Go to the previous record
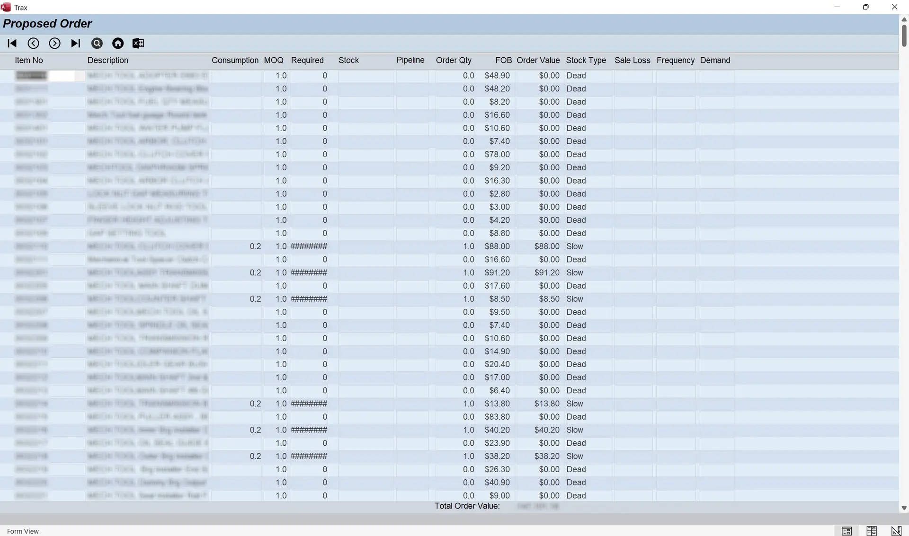The image size is (909, 536). pos(33,44)
